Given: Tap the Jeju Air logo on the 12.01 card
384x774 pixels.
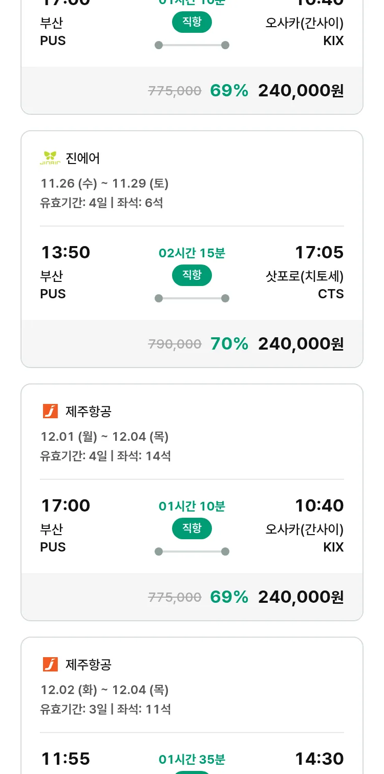Looking at the screenshot, I should coord(50,411).
